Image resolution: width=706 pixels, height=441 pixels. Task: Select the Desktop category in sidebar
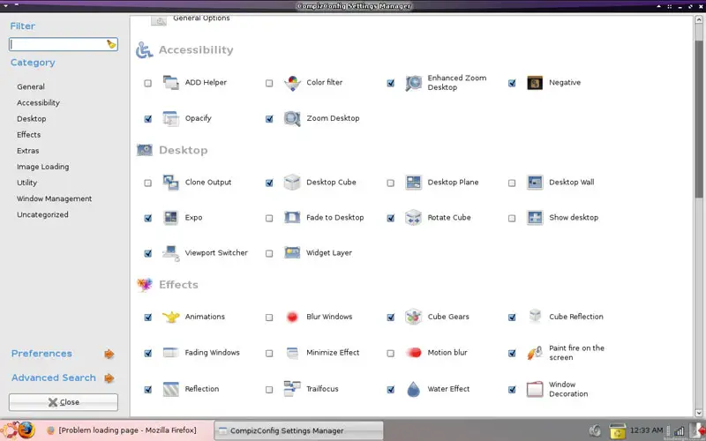pyautogui.click(x=32, y=119)
